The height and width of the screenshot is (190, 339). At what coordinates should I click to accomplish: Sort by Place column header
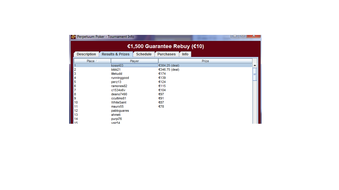click(90, 61)
